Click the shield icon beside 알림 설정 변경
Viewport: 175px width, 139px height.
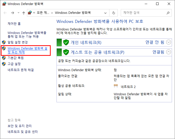coord(4,42)
